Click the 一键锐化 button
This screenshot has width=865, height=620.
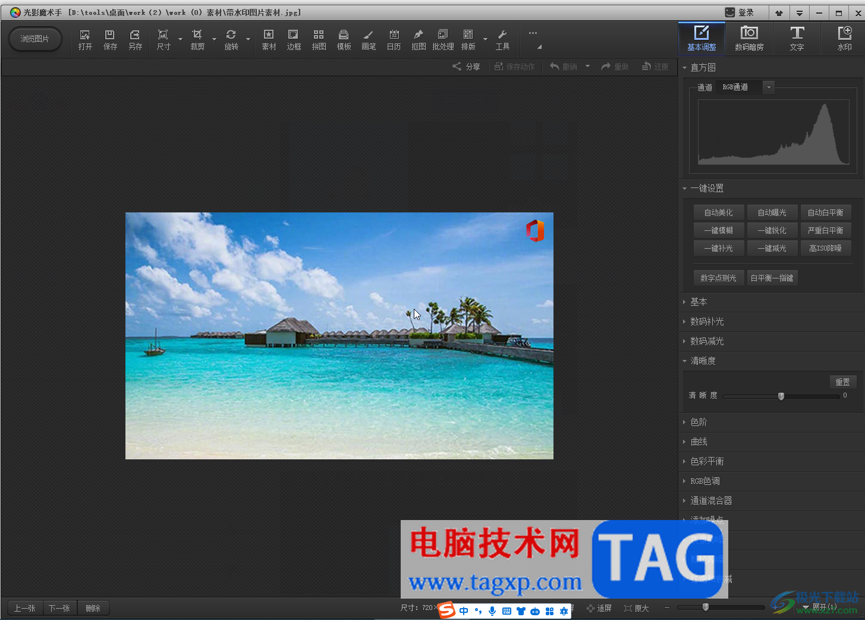point(772,230)
